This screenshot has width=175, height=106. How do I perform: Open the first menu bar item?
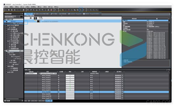[x=6, y=7]
